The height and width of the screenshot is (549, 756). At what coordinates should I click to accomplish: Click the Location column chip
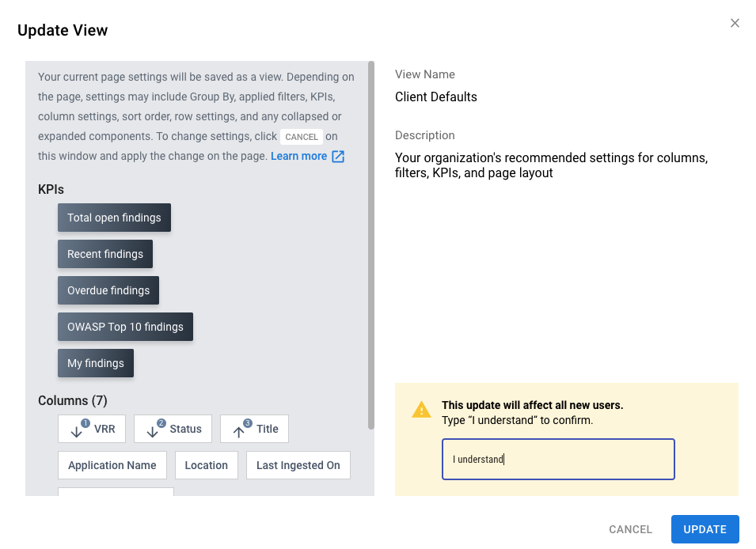point(206,464)
